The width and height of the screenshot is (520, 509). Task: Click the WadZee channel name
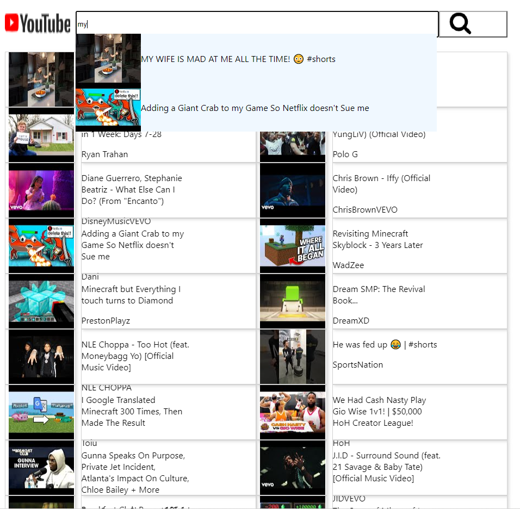click(x=348, y=265)
